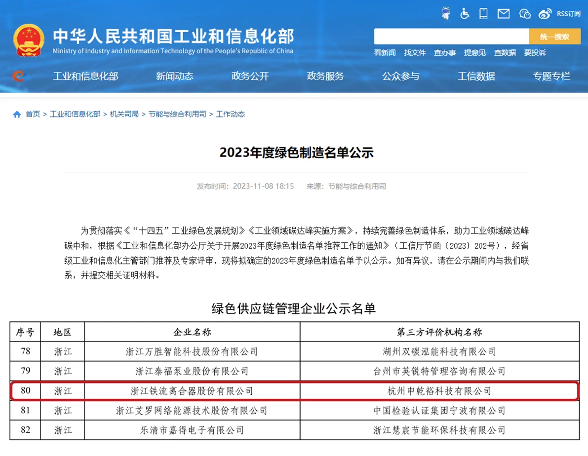This screenshot has height=456, width=588.
Task: Click the Weibo icon
Action: [x=545, y=14]
